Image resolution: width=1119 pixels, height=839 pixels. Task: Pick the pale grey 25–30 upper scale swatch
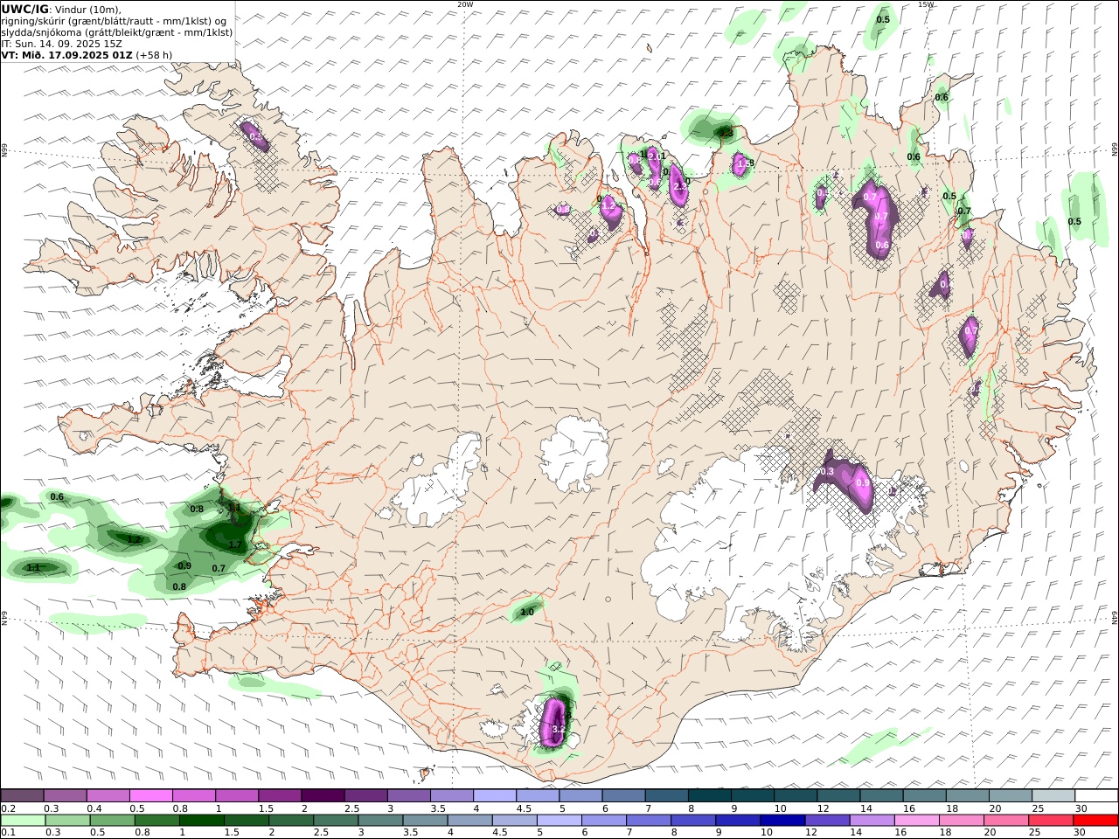pyautogui.click(x=1053, y=796)
